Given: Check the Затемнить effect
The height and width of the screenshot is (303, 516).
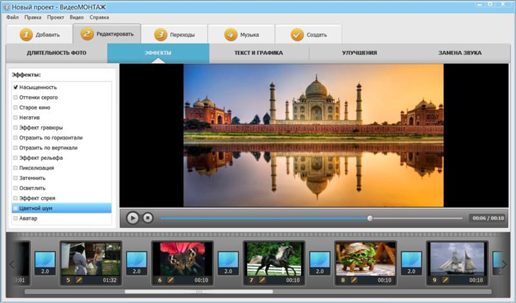Looking at the screenshot, I should pyautogui.click(x=15, y=178).
